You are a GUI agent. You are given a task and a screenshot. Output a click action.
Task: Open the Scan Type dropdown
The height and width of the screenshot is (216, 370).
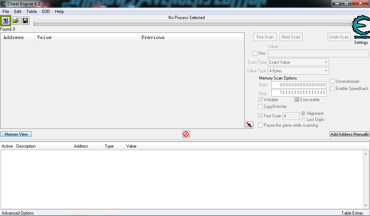pyautogui.click(x=298, y=62)
